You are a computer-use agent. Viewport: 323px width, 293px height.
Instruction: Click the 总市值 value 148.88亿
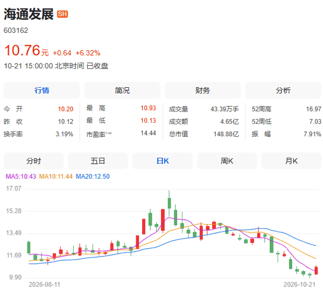coord(226,134)
